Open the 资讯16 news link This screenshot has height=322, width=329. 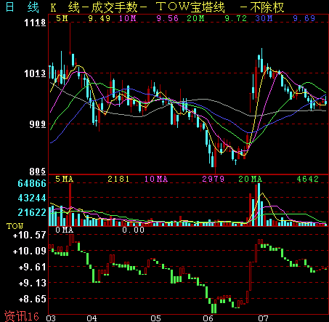22,316
